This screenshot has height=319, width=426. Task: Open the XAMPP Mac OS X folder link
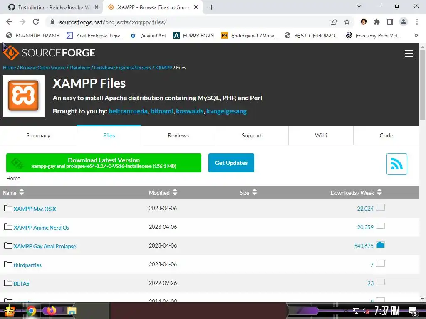tap(35, 209)
